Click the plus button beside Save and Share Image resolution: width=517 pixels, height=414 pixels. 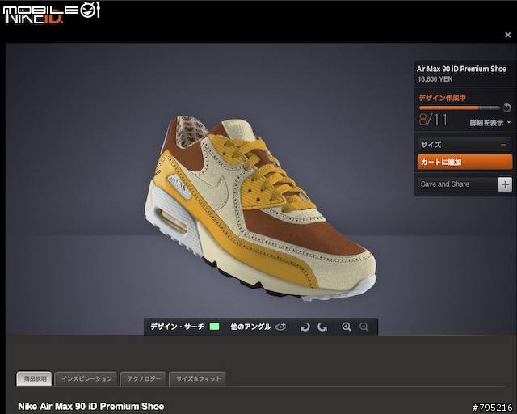pyautogui.click(x=505, y=184)
